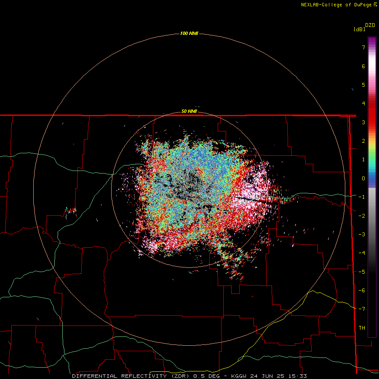Click the 4 tick label on scale
The width and height of the screenshot is (379, 379).
tap(363, 104)
